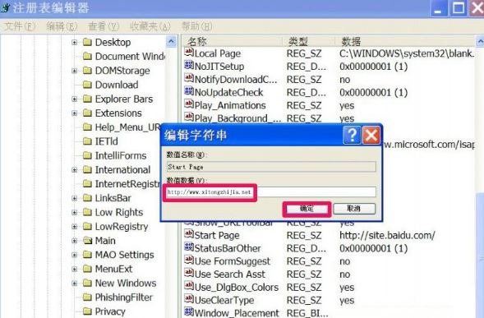This screenshot has width=484, height=318.
Task: Expand the DOMStorage tree node
Action: pyautogui.click(x=75, y=71)
